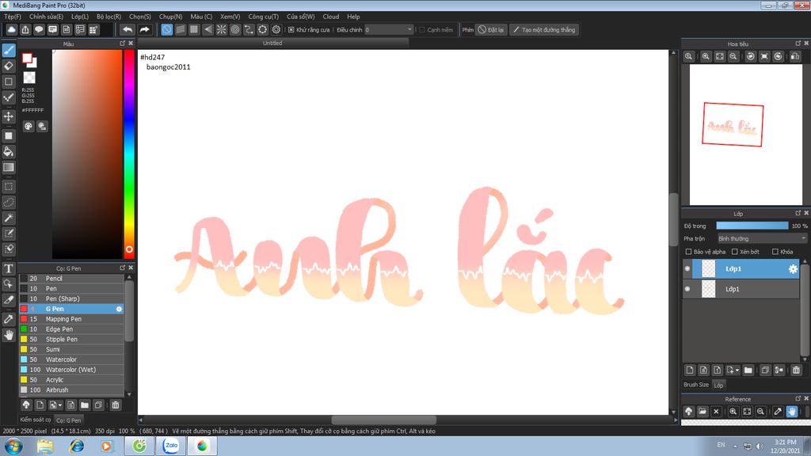Click the Độ trong opacity slider
811x456 pixels.
(x=752, y=226)
